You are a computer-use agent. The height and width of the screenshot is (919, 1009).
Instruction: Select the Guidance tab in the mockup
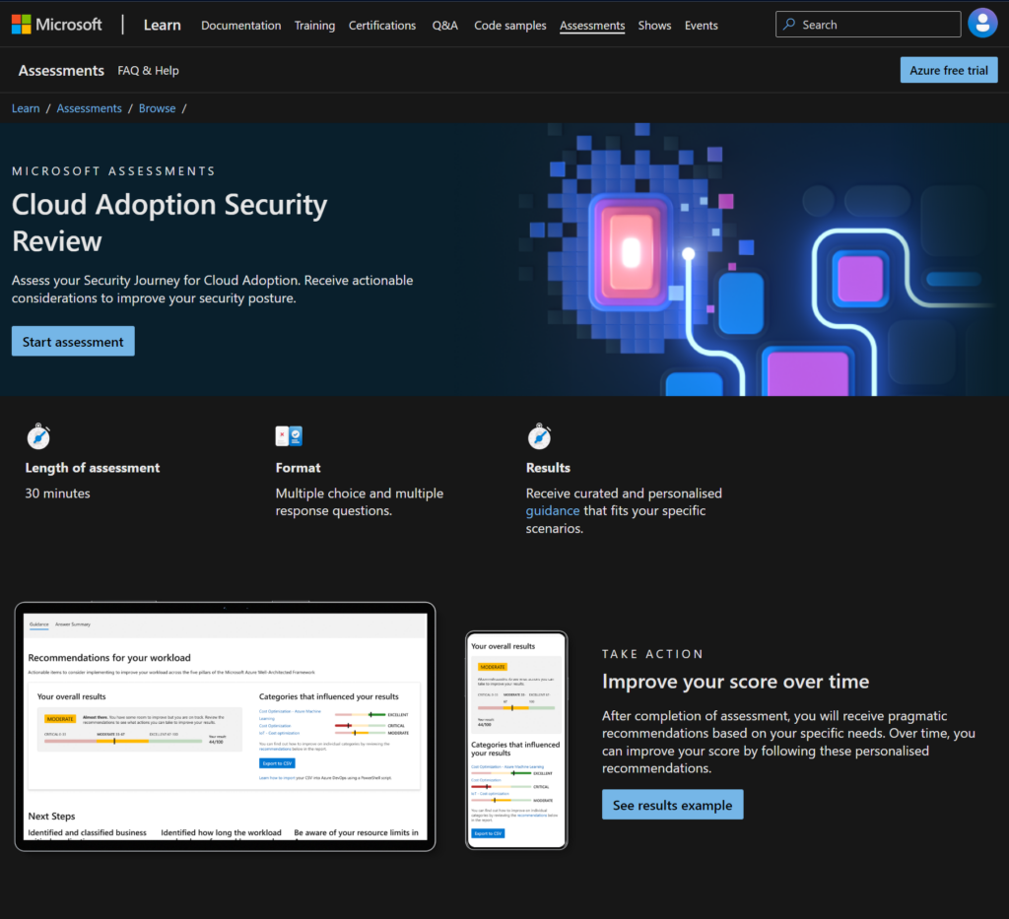click(37, 624)
